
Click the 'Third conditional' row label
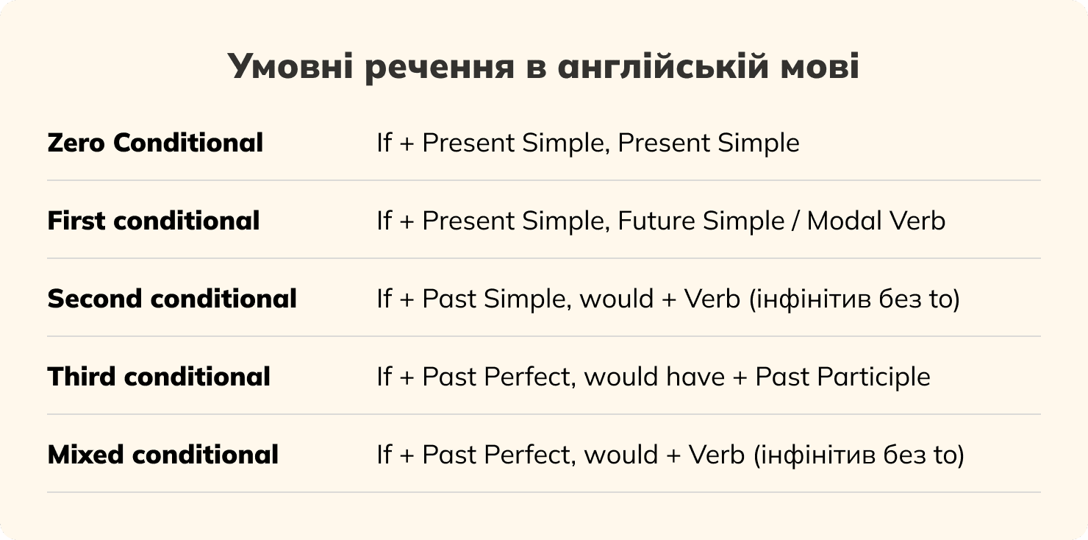159,377
